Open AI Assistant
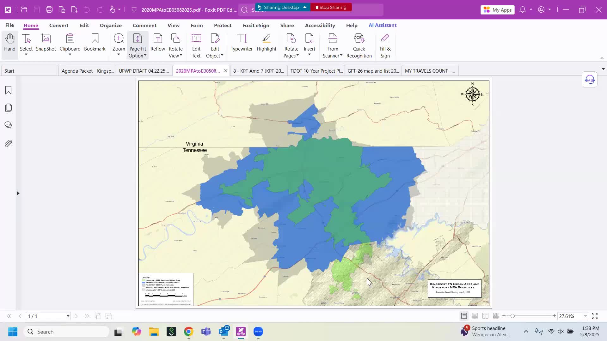Image resolution: width=607 pixels, height=341 pixels. (382, 25)
